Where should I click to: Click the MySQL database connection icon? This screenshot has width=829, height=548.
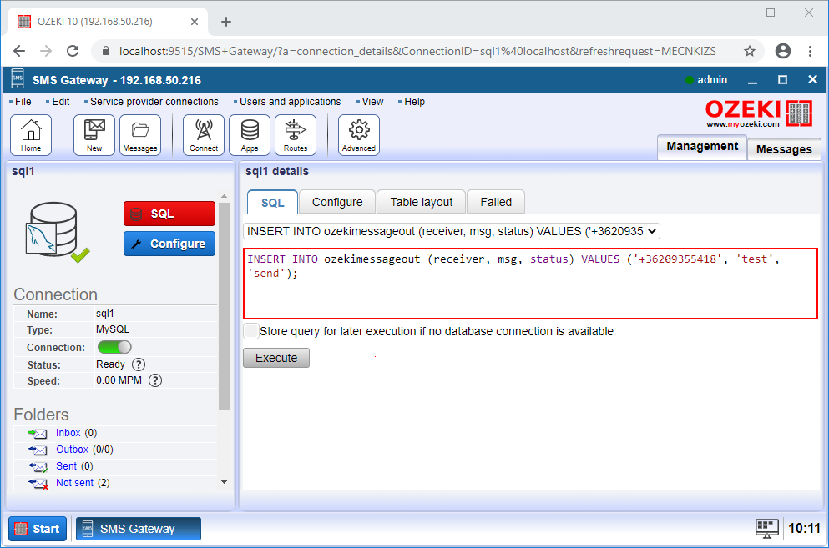[x=57, y=231]
